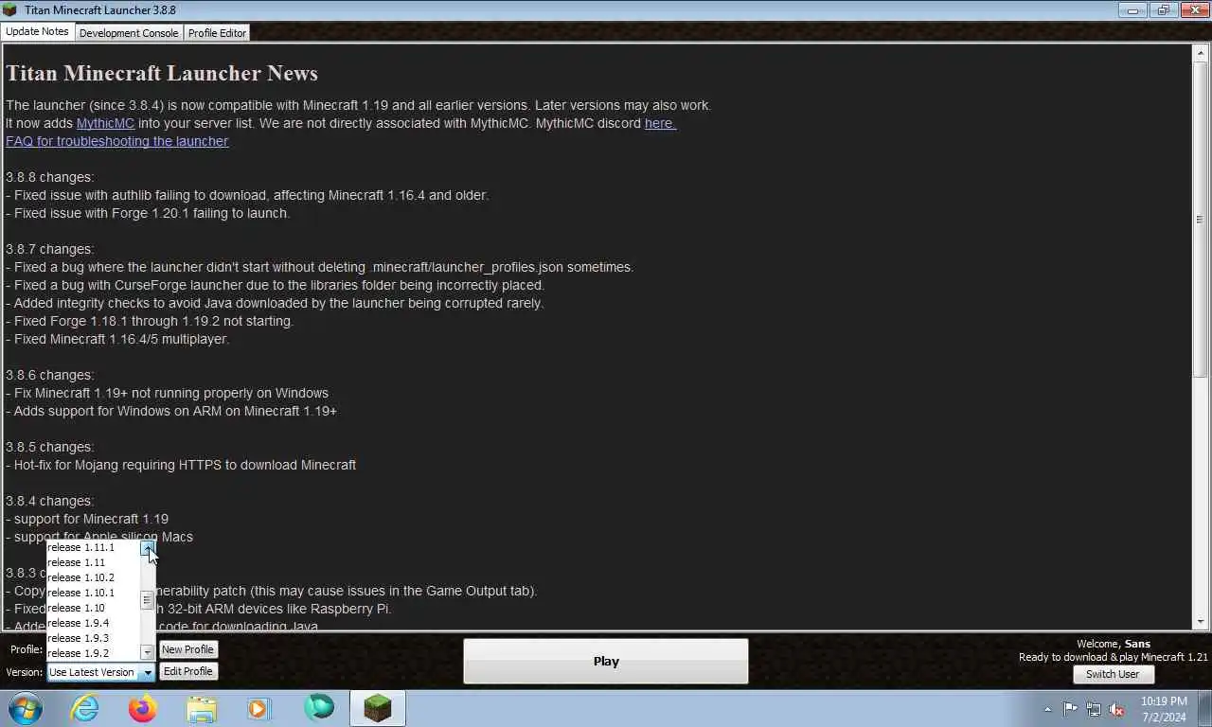Click version list scroll-up arrow
The image size is (1212, 727).
pyautogui.click(x=147, y=547)
